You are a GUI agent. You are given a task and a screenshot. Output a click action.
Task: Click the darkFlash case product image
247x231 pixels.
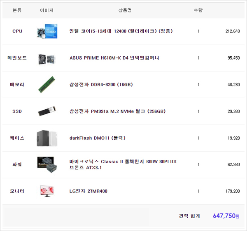pyautogui.click(x=47, y=138)
